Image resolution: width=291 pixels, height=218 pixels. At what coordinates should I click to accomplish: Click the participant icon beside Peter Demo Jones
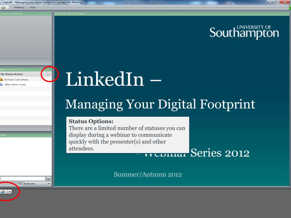tap(1, 85)
